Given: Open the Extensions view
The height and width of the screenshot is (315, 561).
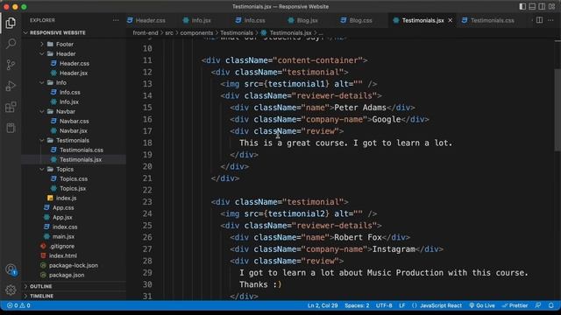Looking at the screenshot, I should [x=11, y=107].
